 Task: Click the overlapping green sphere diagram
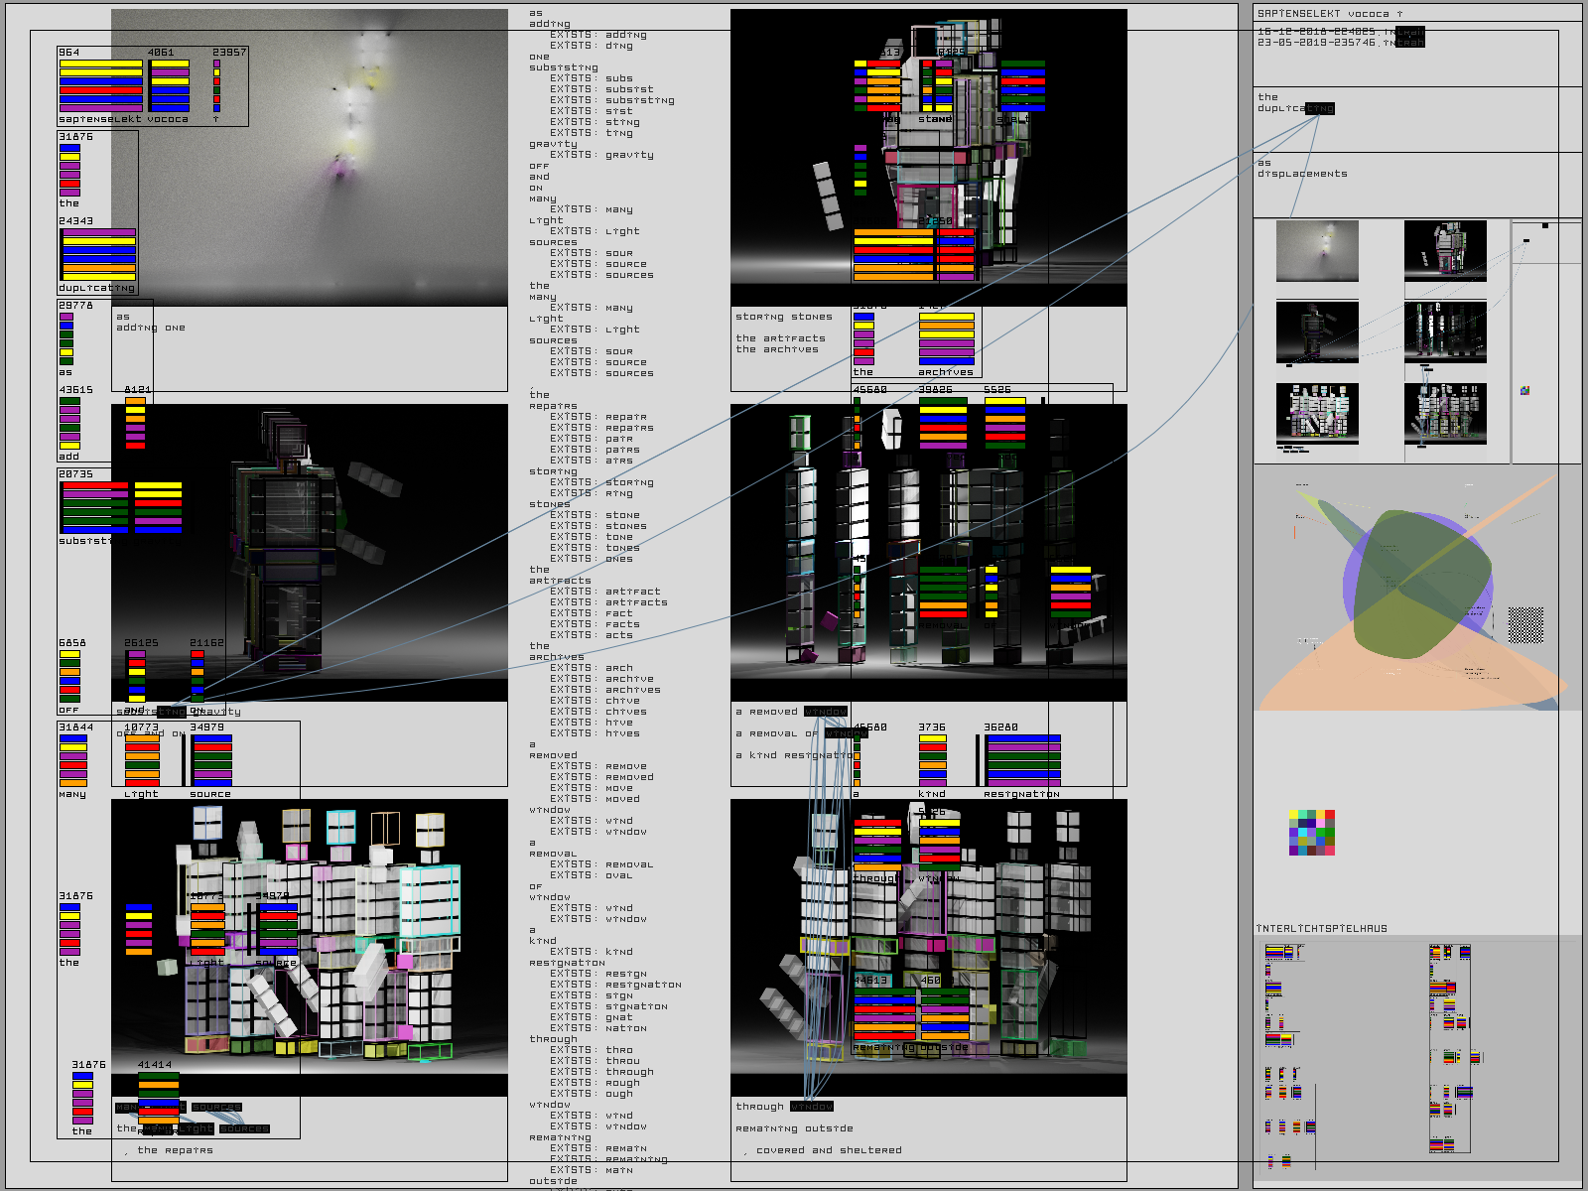(x=1419, y=584)
